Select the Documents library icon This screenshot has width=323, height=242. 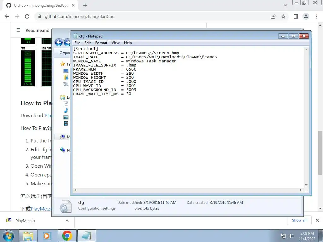66,104
